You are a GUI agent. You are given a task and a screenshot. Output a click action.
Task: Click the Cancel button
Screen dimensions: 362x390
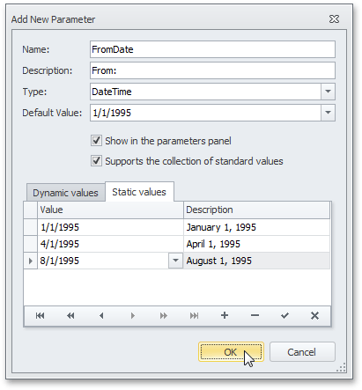point(302,352)
